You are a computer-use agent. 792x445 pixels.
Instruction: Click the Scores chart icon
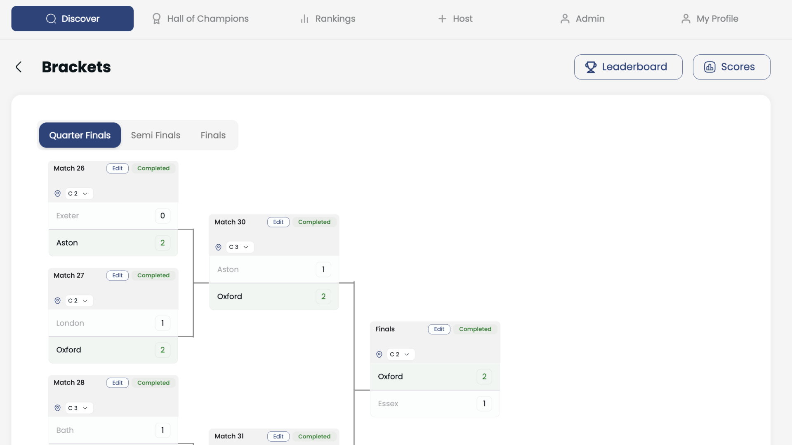(x=709, y=67)
